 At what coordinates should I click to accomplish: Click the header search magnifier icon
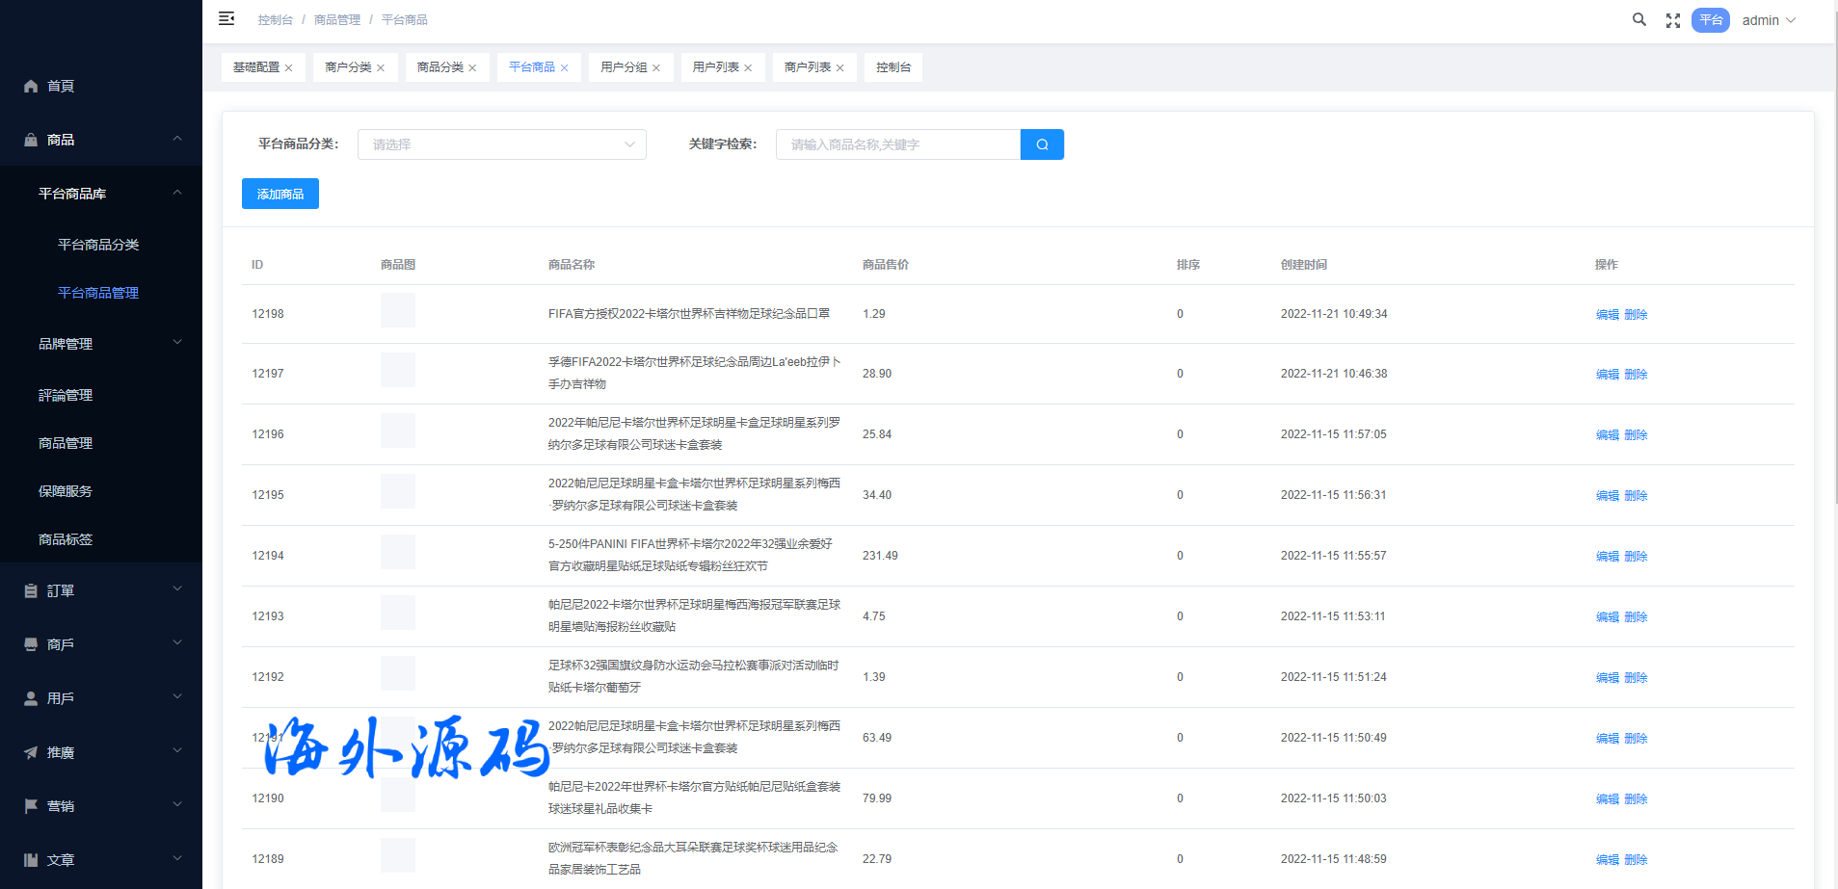(1638, 20)
